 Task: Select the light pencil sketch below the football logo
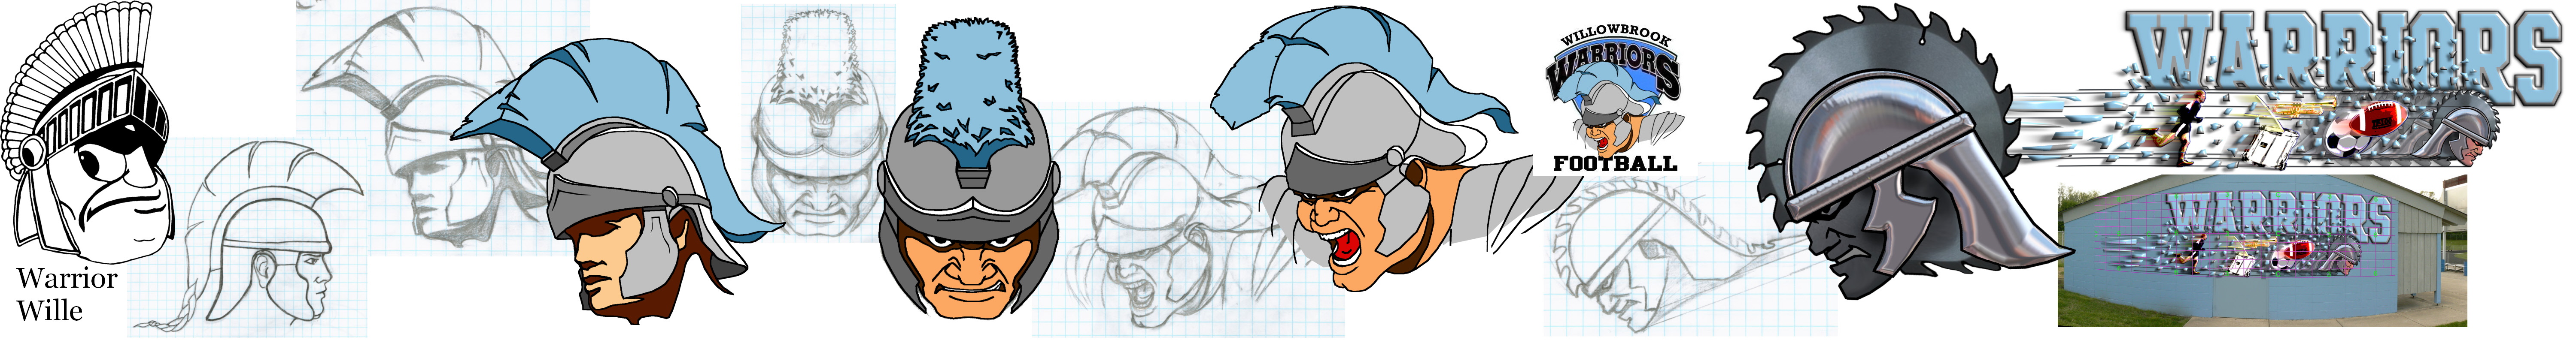[x=1690, y=250]
